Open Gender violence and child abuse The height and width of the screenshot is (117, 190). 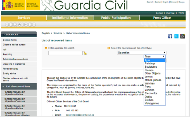[19, 79]
